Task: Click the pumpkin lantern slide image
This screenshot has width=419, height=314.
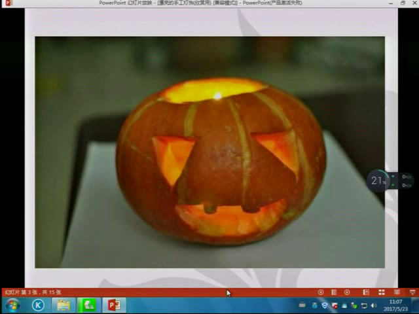Action: tap(209, 152)
